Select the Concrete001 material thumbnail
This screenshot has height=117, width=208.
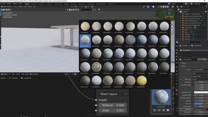click(85, 27)
